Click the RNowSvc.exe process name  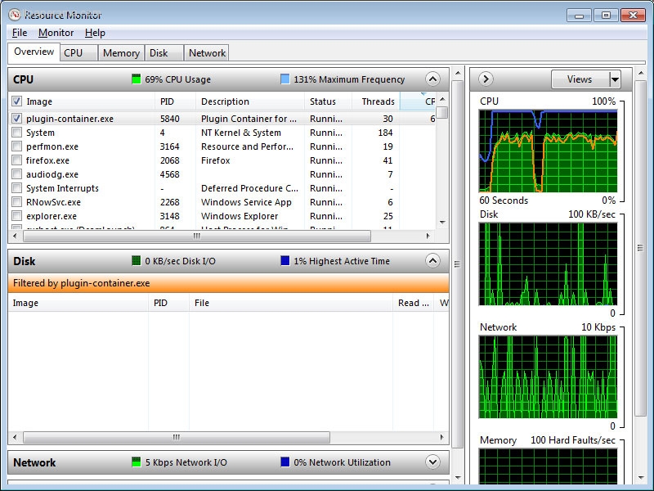pyautogui.click(x=53, y=202)
